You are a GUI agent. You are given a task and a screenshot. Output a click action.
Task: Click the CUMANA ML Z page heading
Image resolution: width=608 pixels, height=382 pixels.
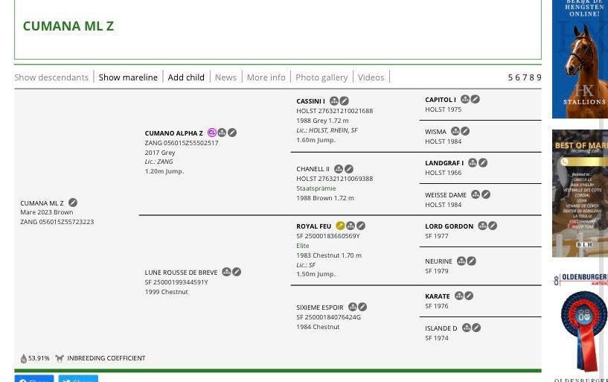[68, 26]
